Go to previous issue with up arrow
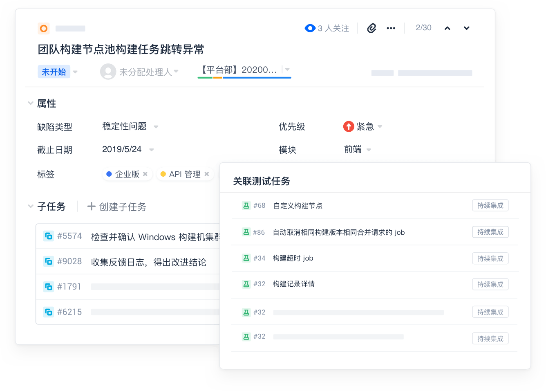This screenshot has width=546, height=391. [x=448, y=28]
